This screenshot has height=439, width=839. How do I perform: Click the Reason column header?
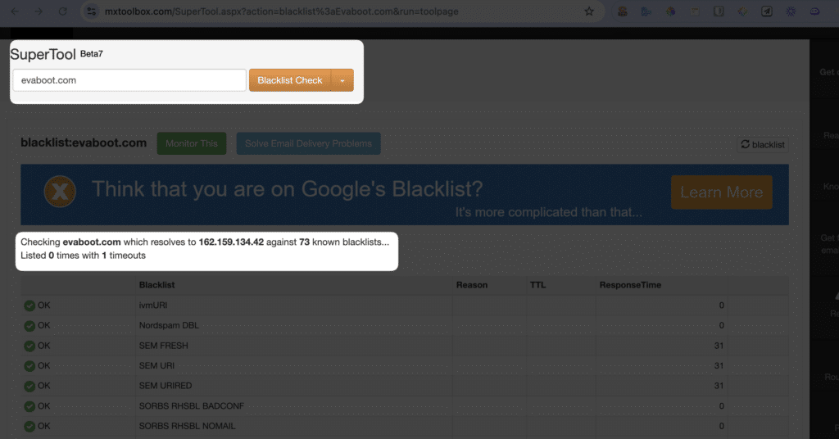[471, 285]
